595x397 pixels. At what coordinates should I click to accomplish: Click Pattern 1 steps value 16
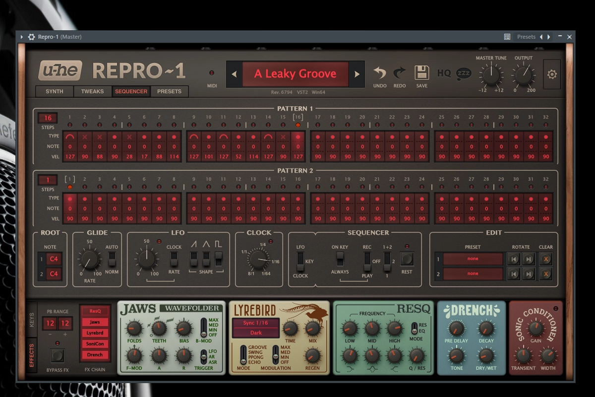click(48, 118)
